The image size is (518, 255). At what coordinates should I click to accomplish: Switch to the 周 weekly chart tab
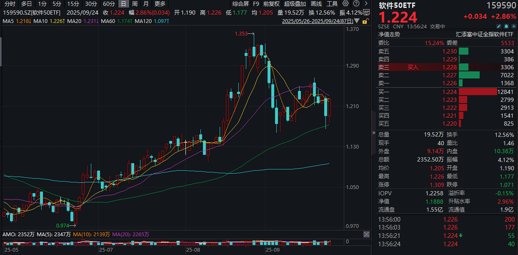pos(135,4)
